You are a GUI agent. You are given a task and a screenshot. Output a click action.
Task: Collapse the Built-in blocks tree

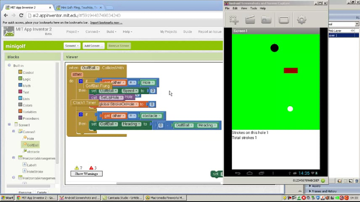[9, 66]
